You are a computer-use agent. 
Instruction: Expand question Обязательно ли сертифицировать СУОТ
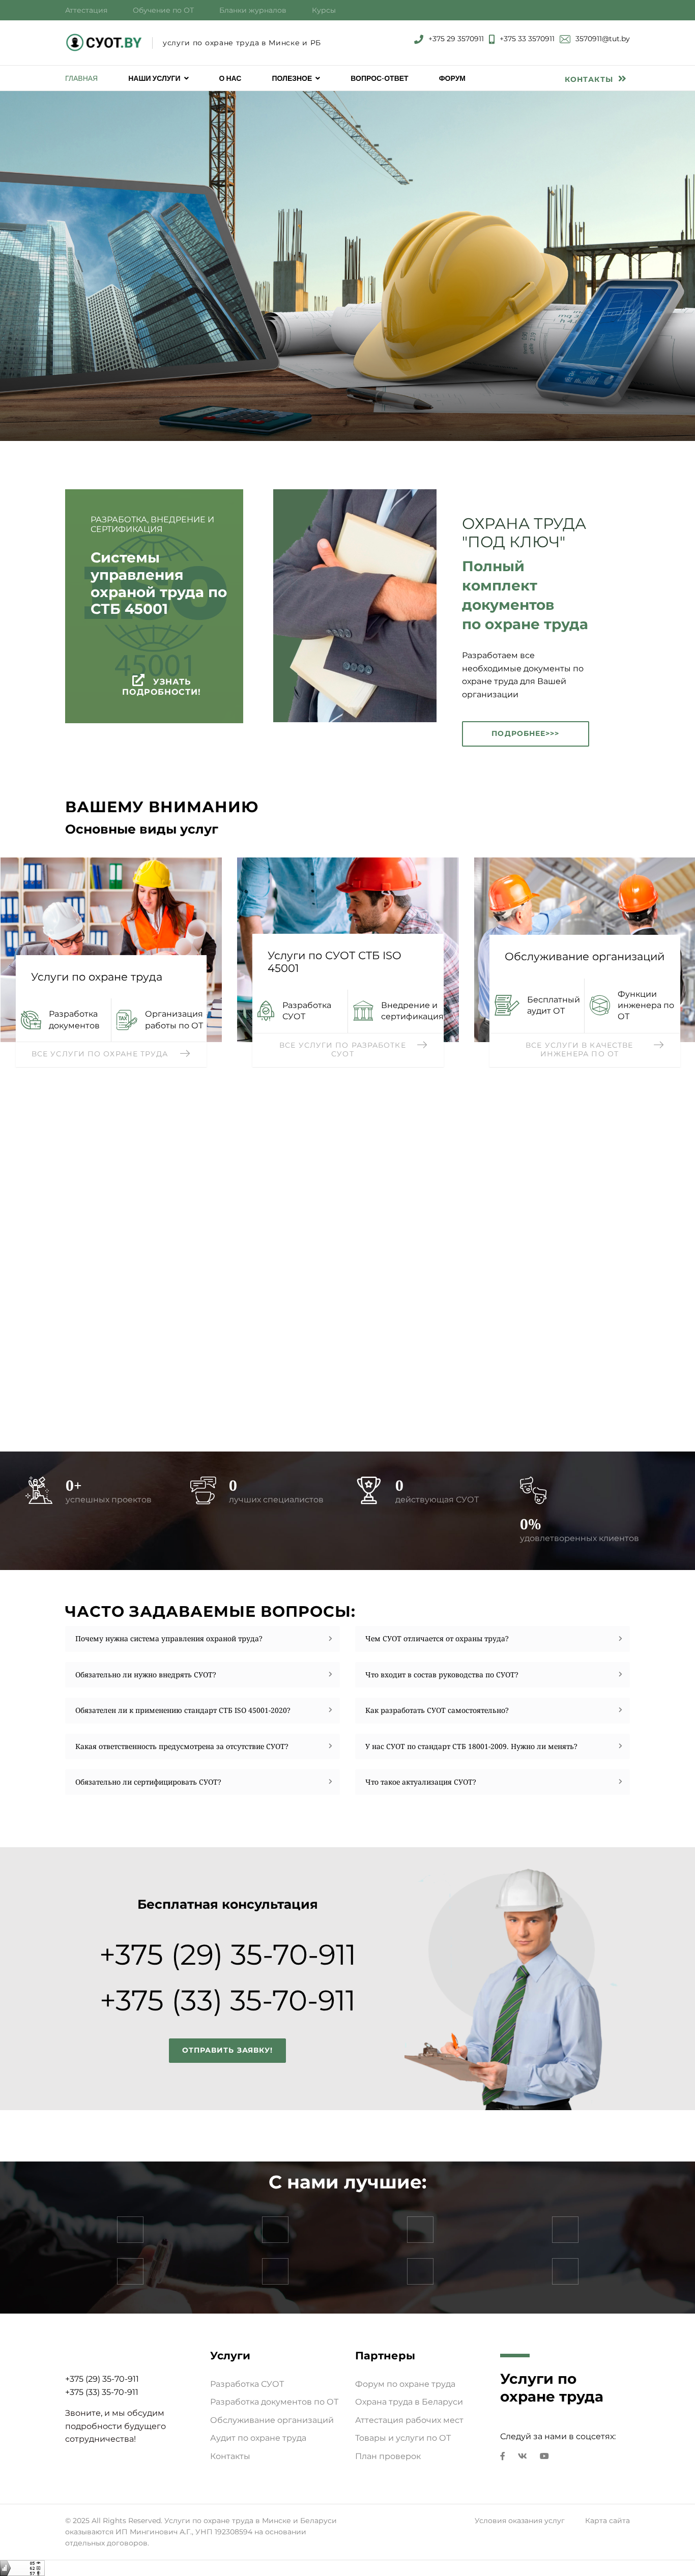click(x=202, y=1782)
